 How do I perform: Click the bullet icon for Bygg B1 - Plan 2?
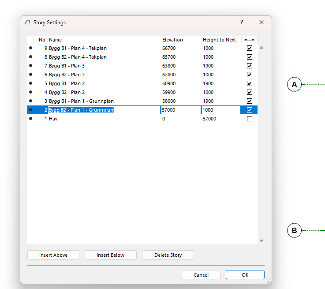coord(30,83)
